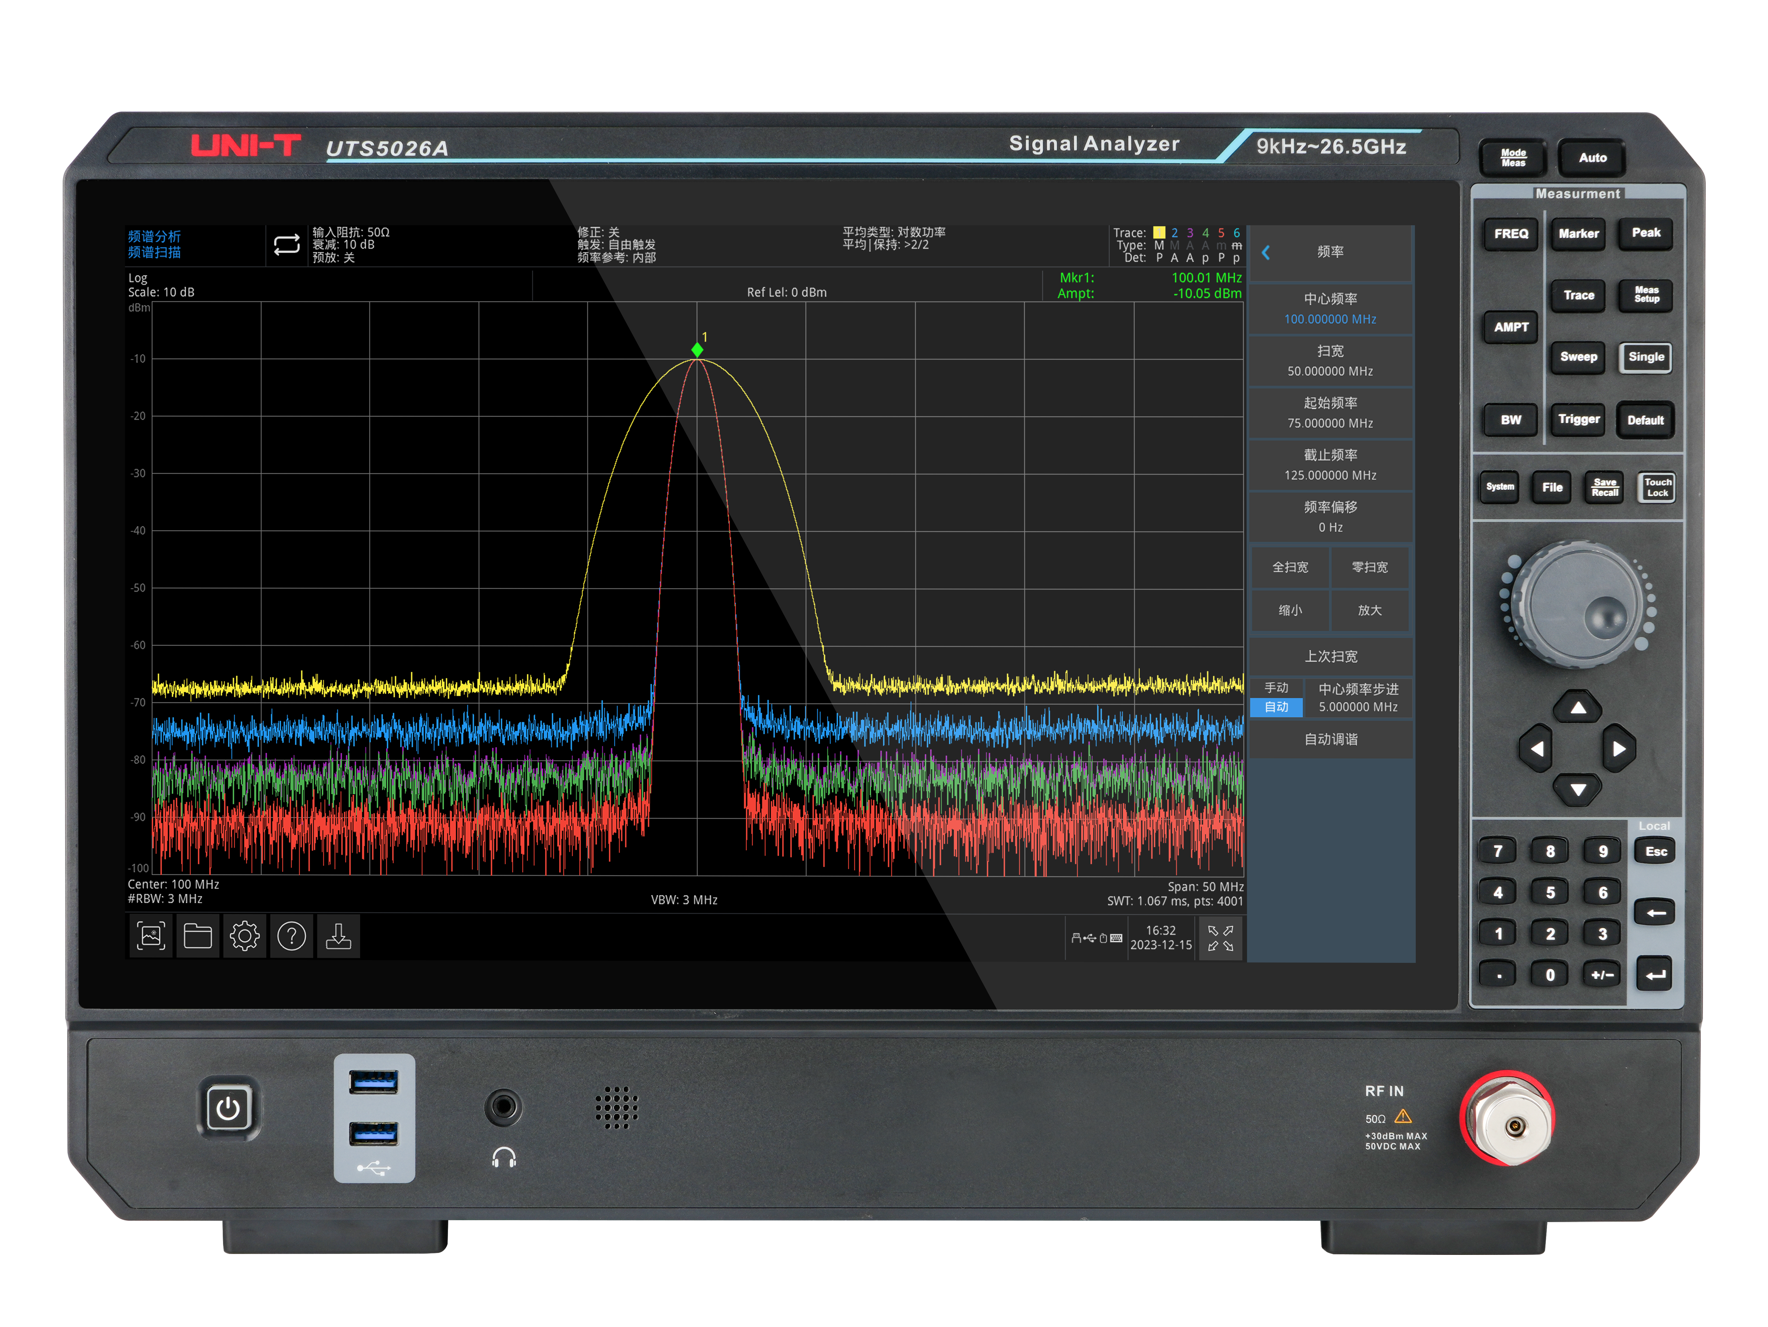Select the 自动 (auto) step mode

tap(1277, 707)
